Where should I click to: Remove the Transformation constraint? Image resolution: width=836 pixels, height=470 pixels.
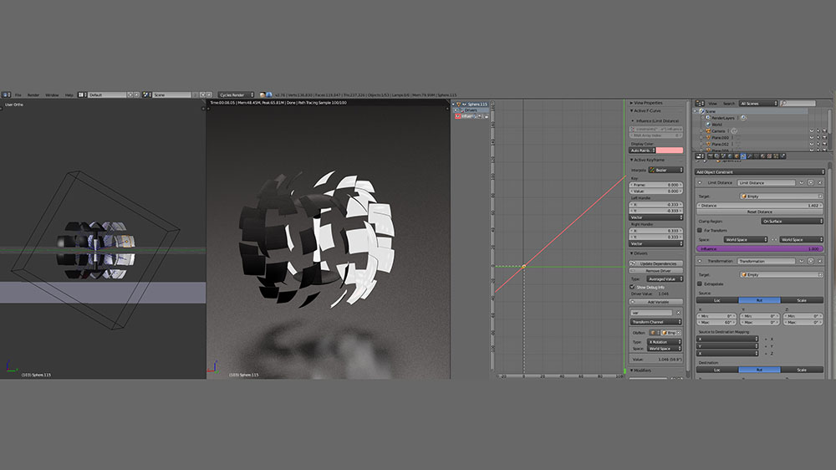819,261
